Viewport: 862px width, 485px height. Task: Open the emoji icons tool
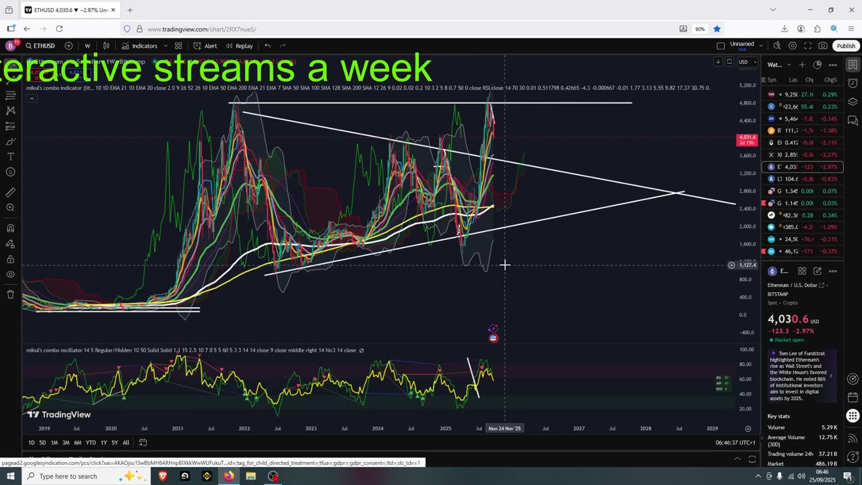(10, 172)
